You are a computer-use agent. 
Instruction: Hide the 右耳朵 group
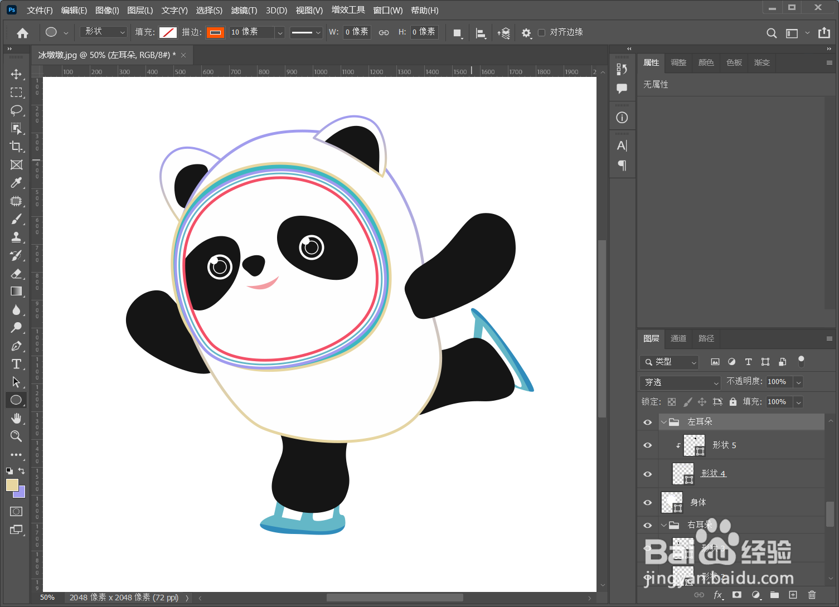(x=647, y=525)
